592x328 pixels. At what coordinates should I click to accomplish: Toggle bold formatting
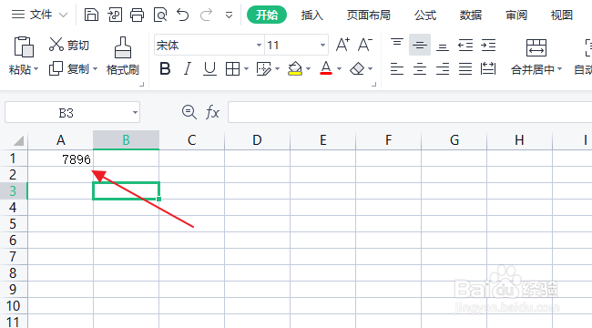click(x=165, y=68)
